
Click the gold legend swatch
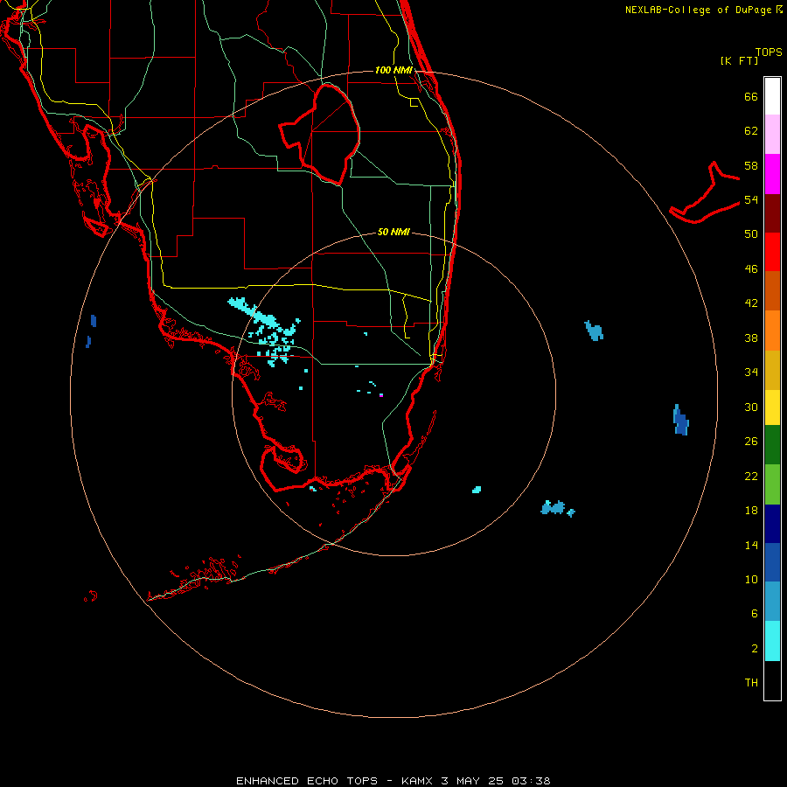[772, 370]
